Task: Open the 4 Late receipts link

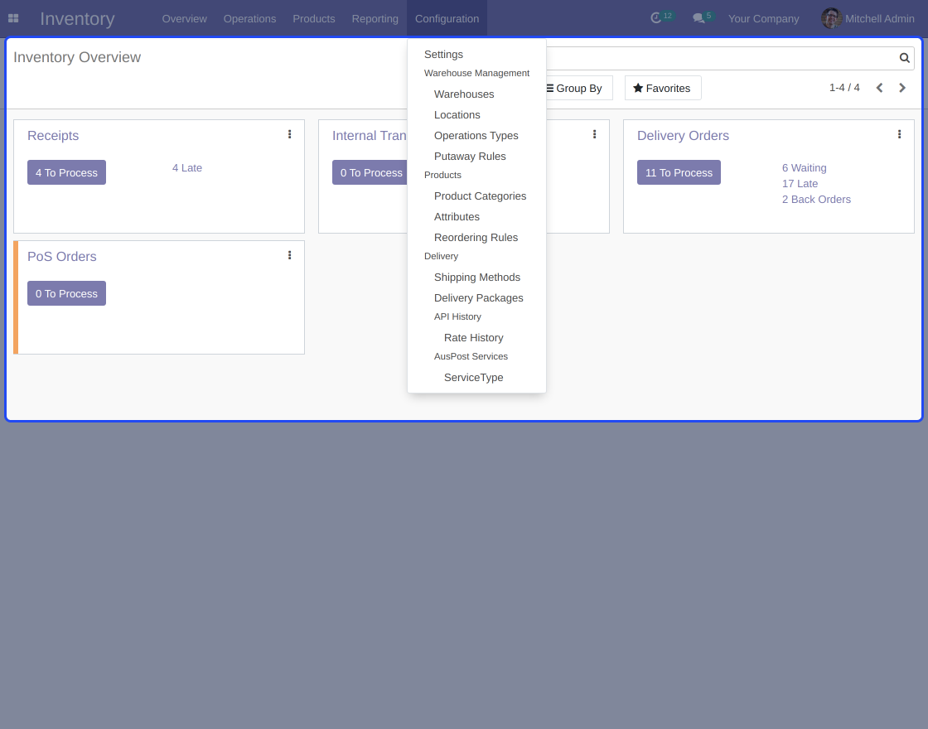Action: click(187, 168)
